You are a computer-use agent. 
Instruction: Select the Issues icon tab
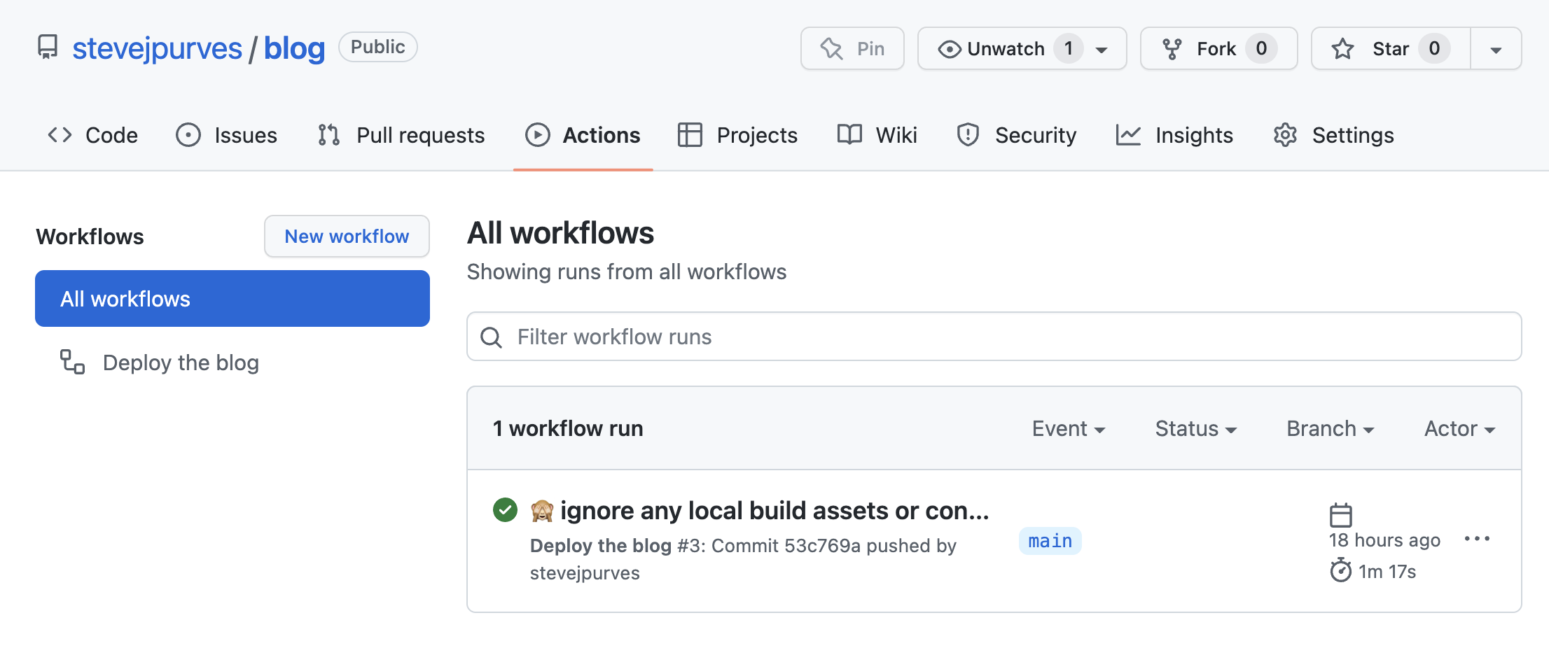coord(188,135)
